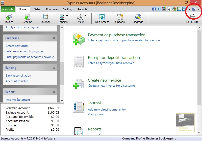Share via the Facebook icon
202x141 pixels.
click(154, 9)
